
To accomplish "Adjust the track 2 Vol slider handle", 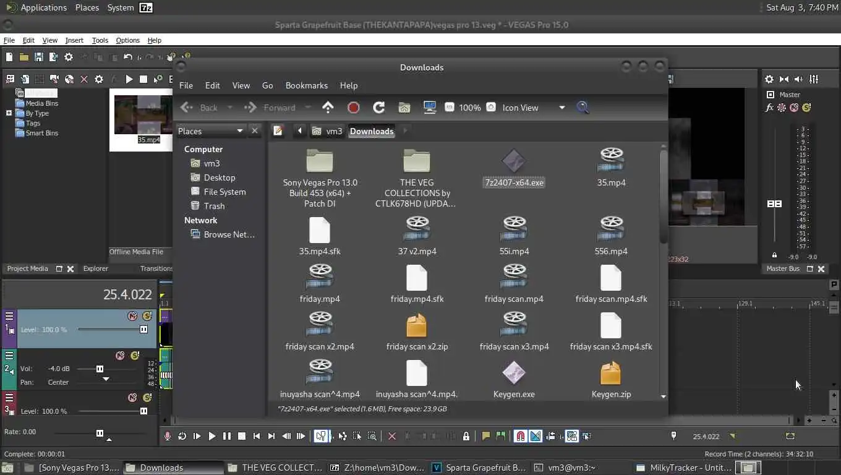I will [100, 369].
